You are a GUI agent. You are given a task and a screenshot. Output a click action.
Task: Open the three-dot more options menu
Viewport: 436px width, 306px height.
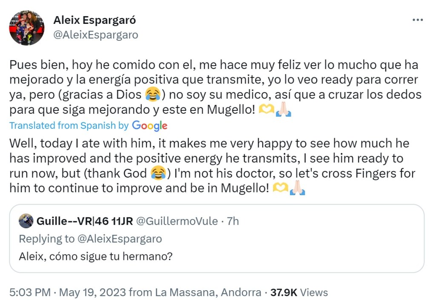[x=418, y=20]
